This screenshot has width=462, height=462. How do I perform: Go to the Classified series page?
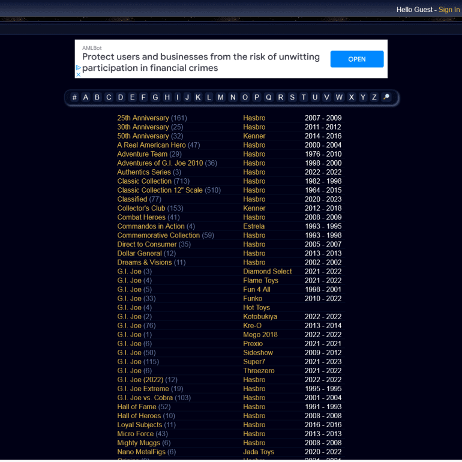132,199
